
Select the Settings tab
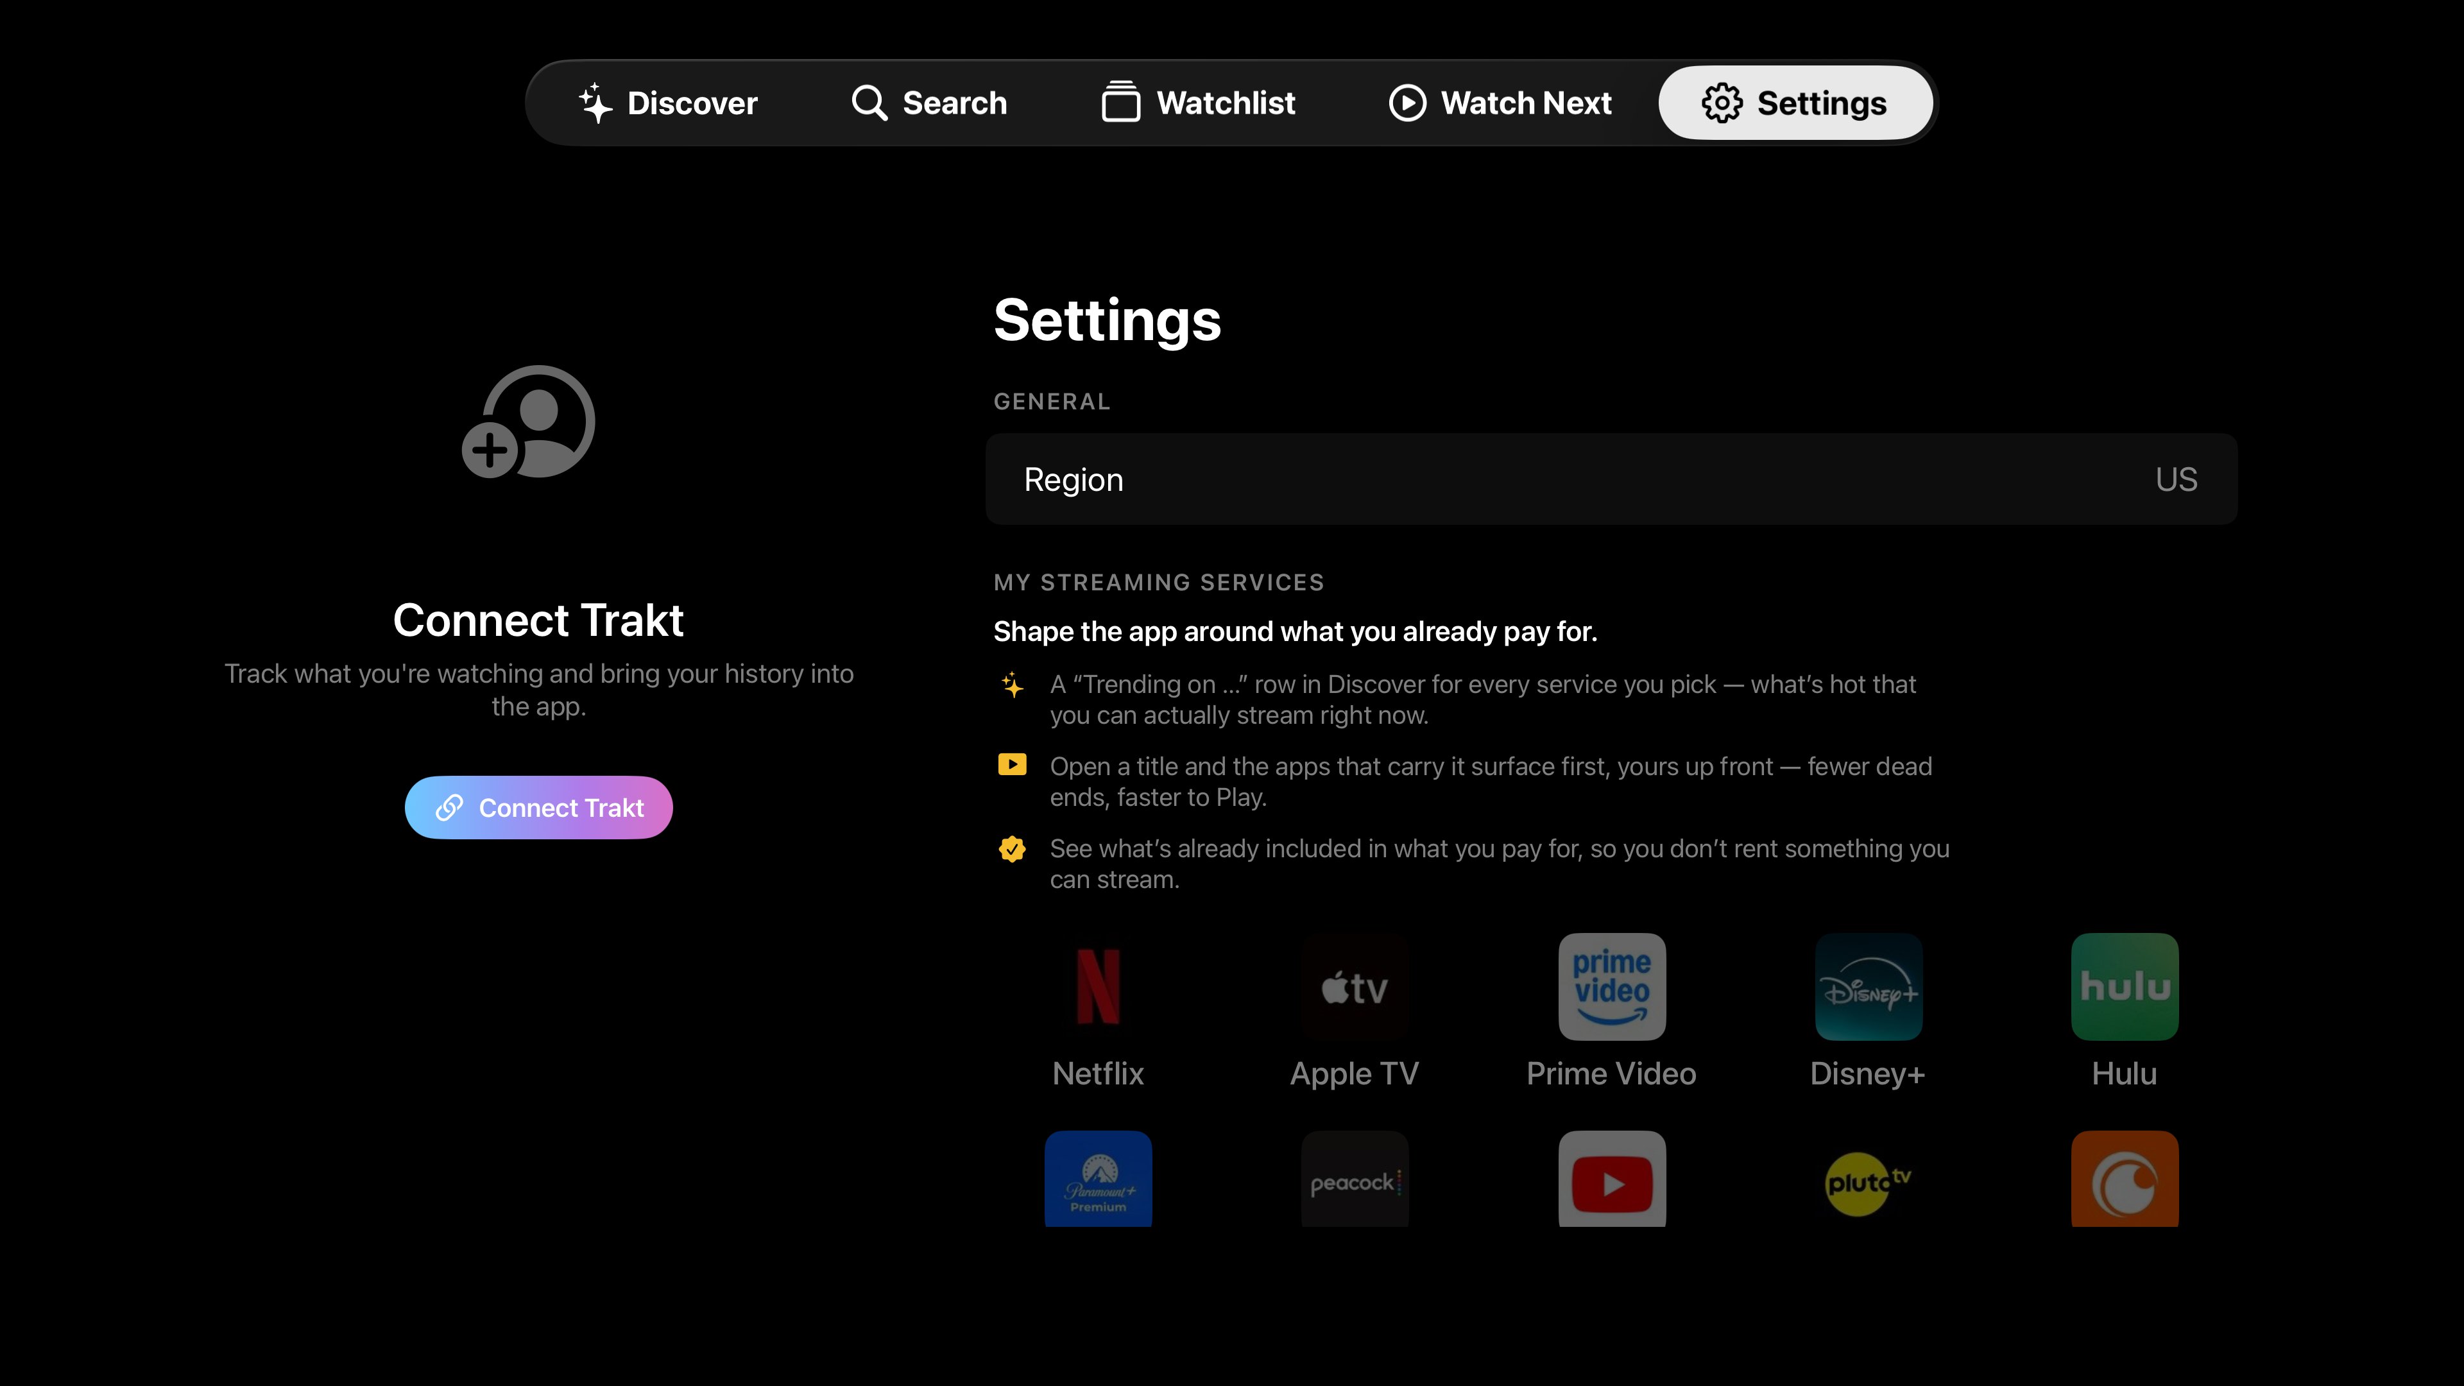point(1795,103)
